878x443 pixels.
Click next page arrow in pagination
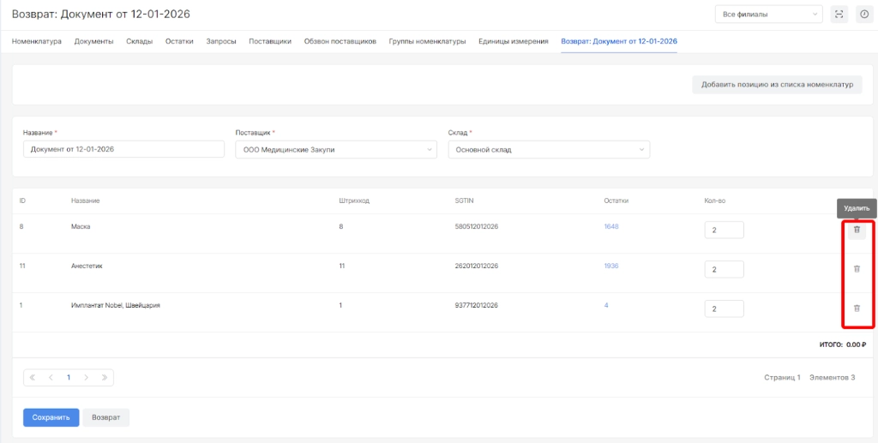87,377
